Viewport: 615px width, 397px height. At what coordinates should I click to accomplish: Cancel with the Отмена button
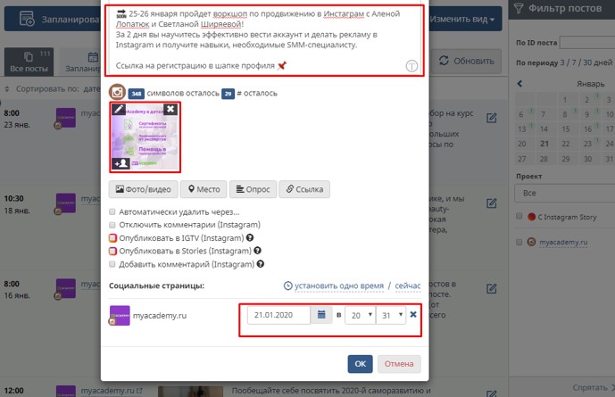tap(399, 364)
